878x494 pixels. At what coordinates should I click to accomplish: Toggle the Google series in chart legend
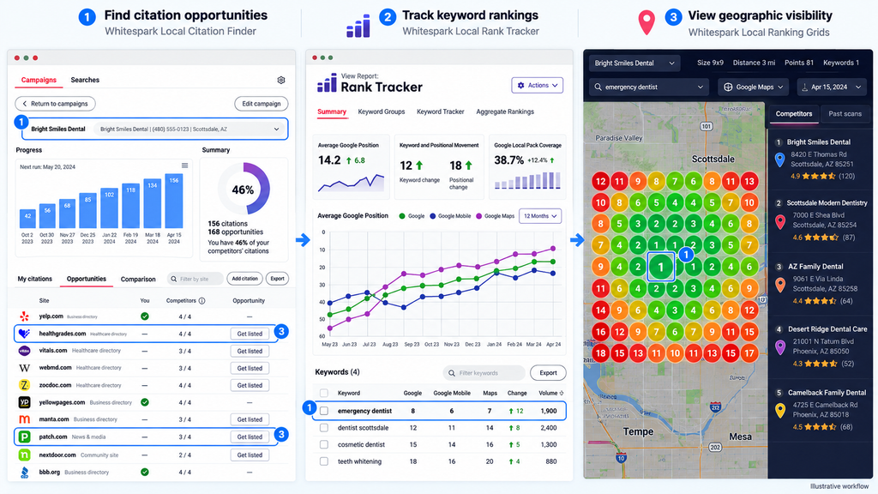point(412,216)
